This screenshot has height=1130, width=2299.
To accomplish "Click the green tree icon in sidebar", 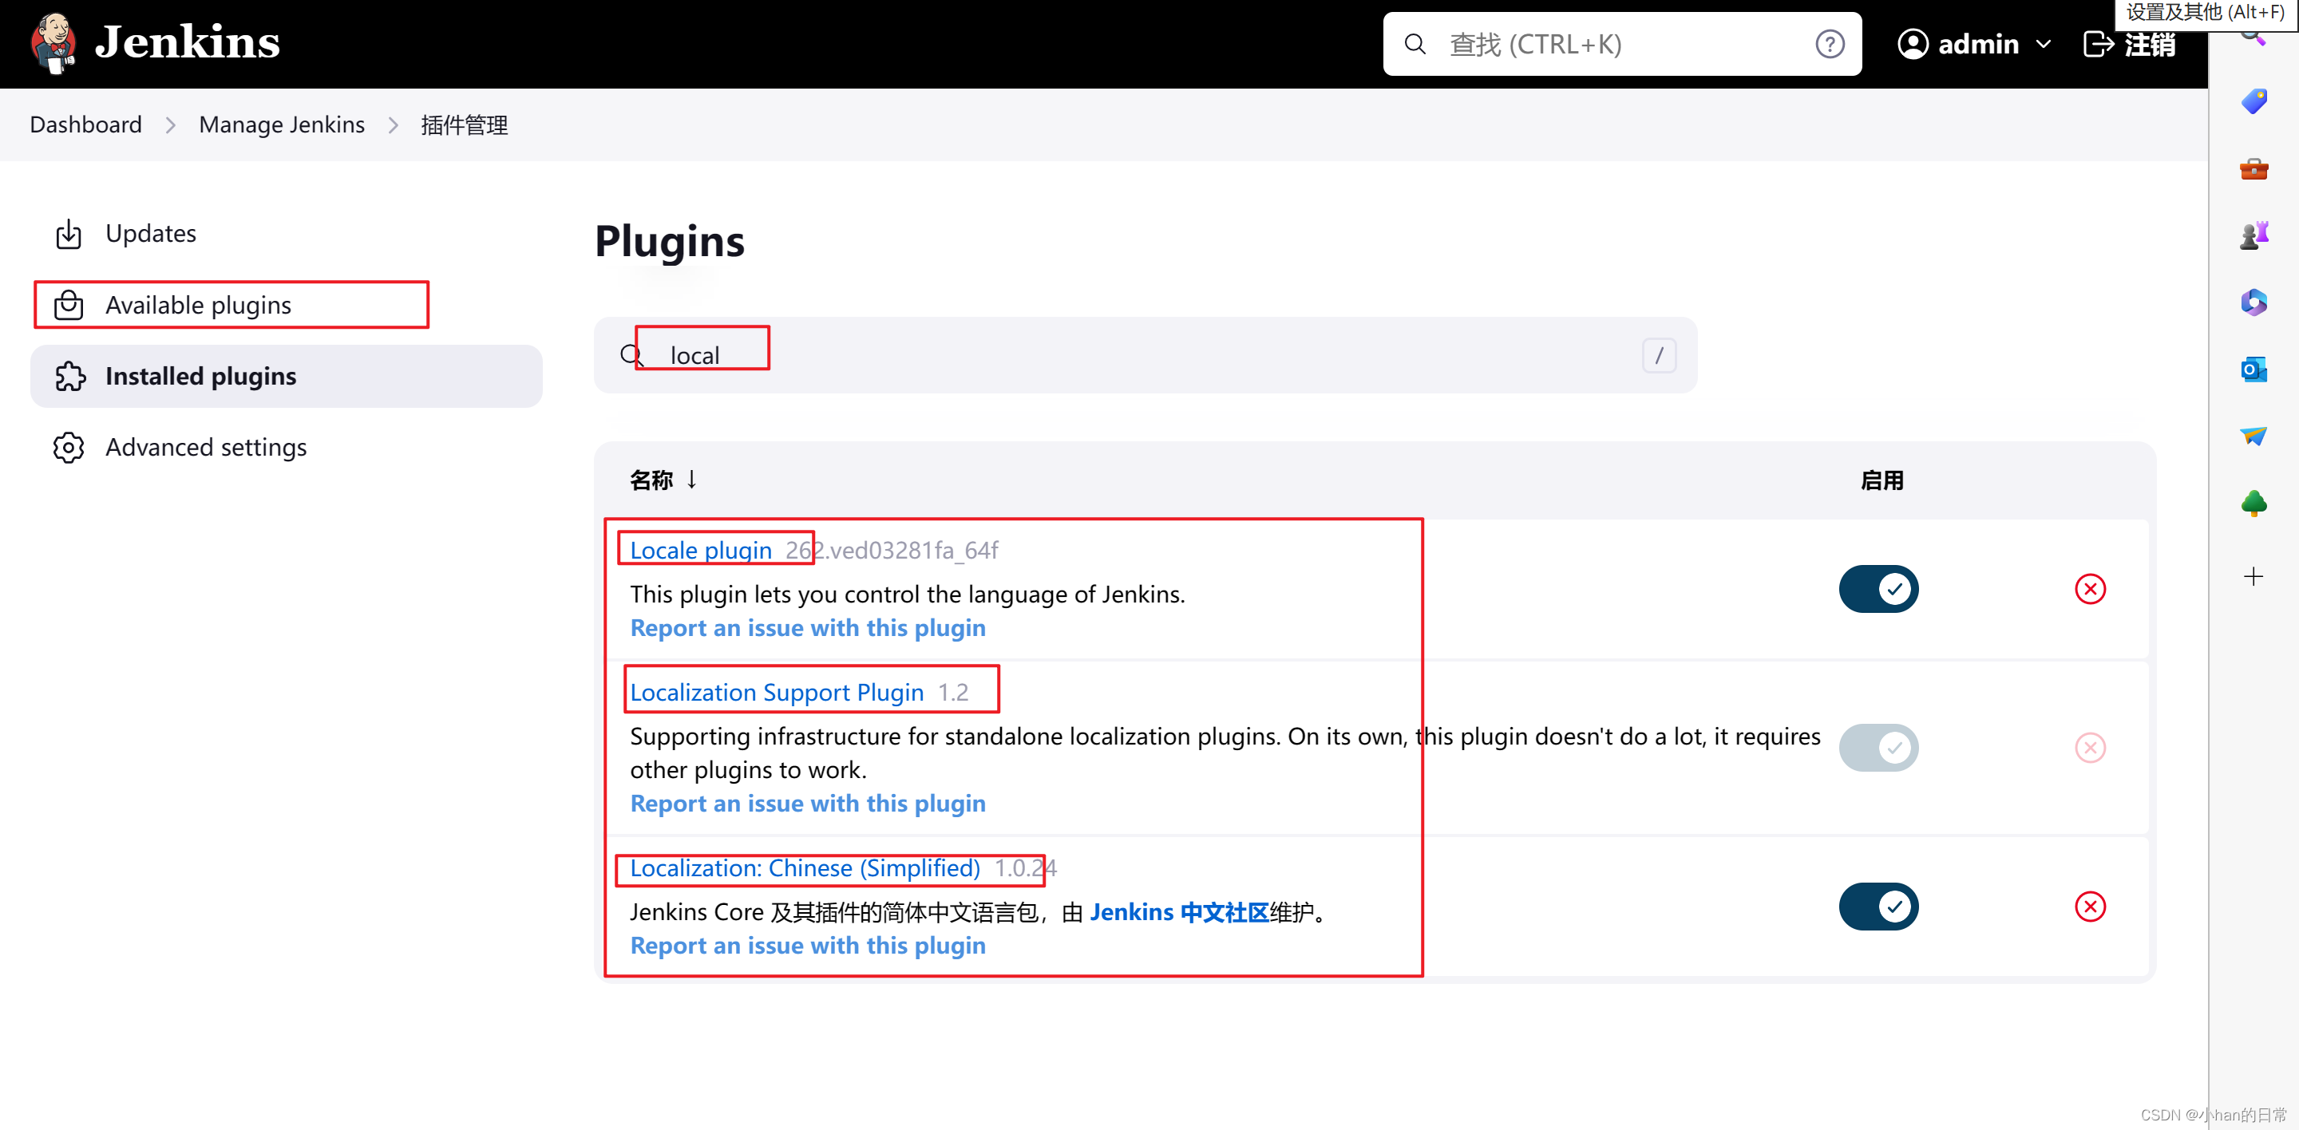I will (2253, 503).
